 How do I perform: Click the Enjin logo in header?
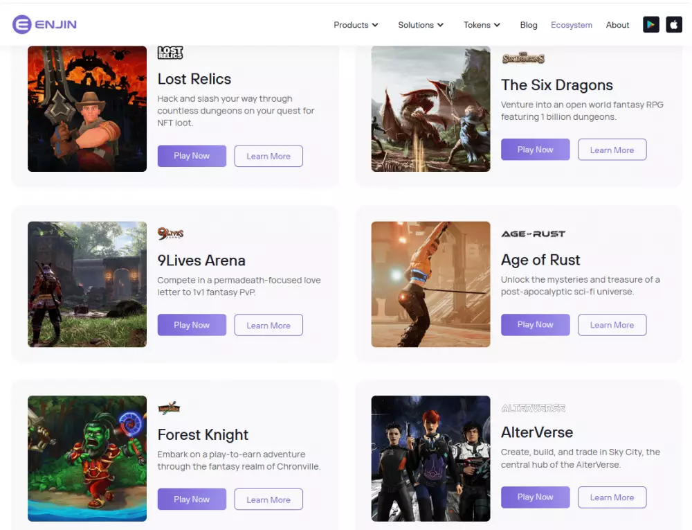[x=44, y=25]
